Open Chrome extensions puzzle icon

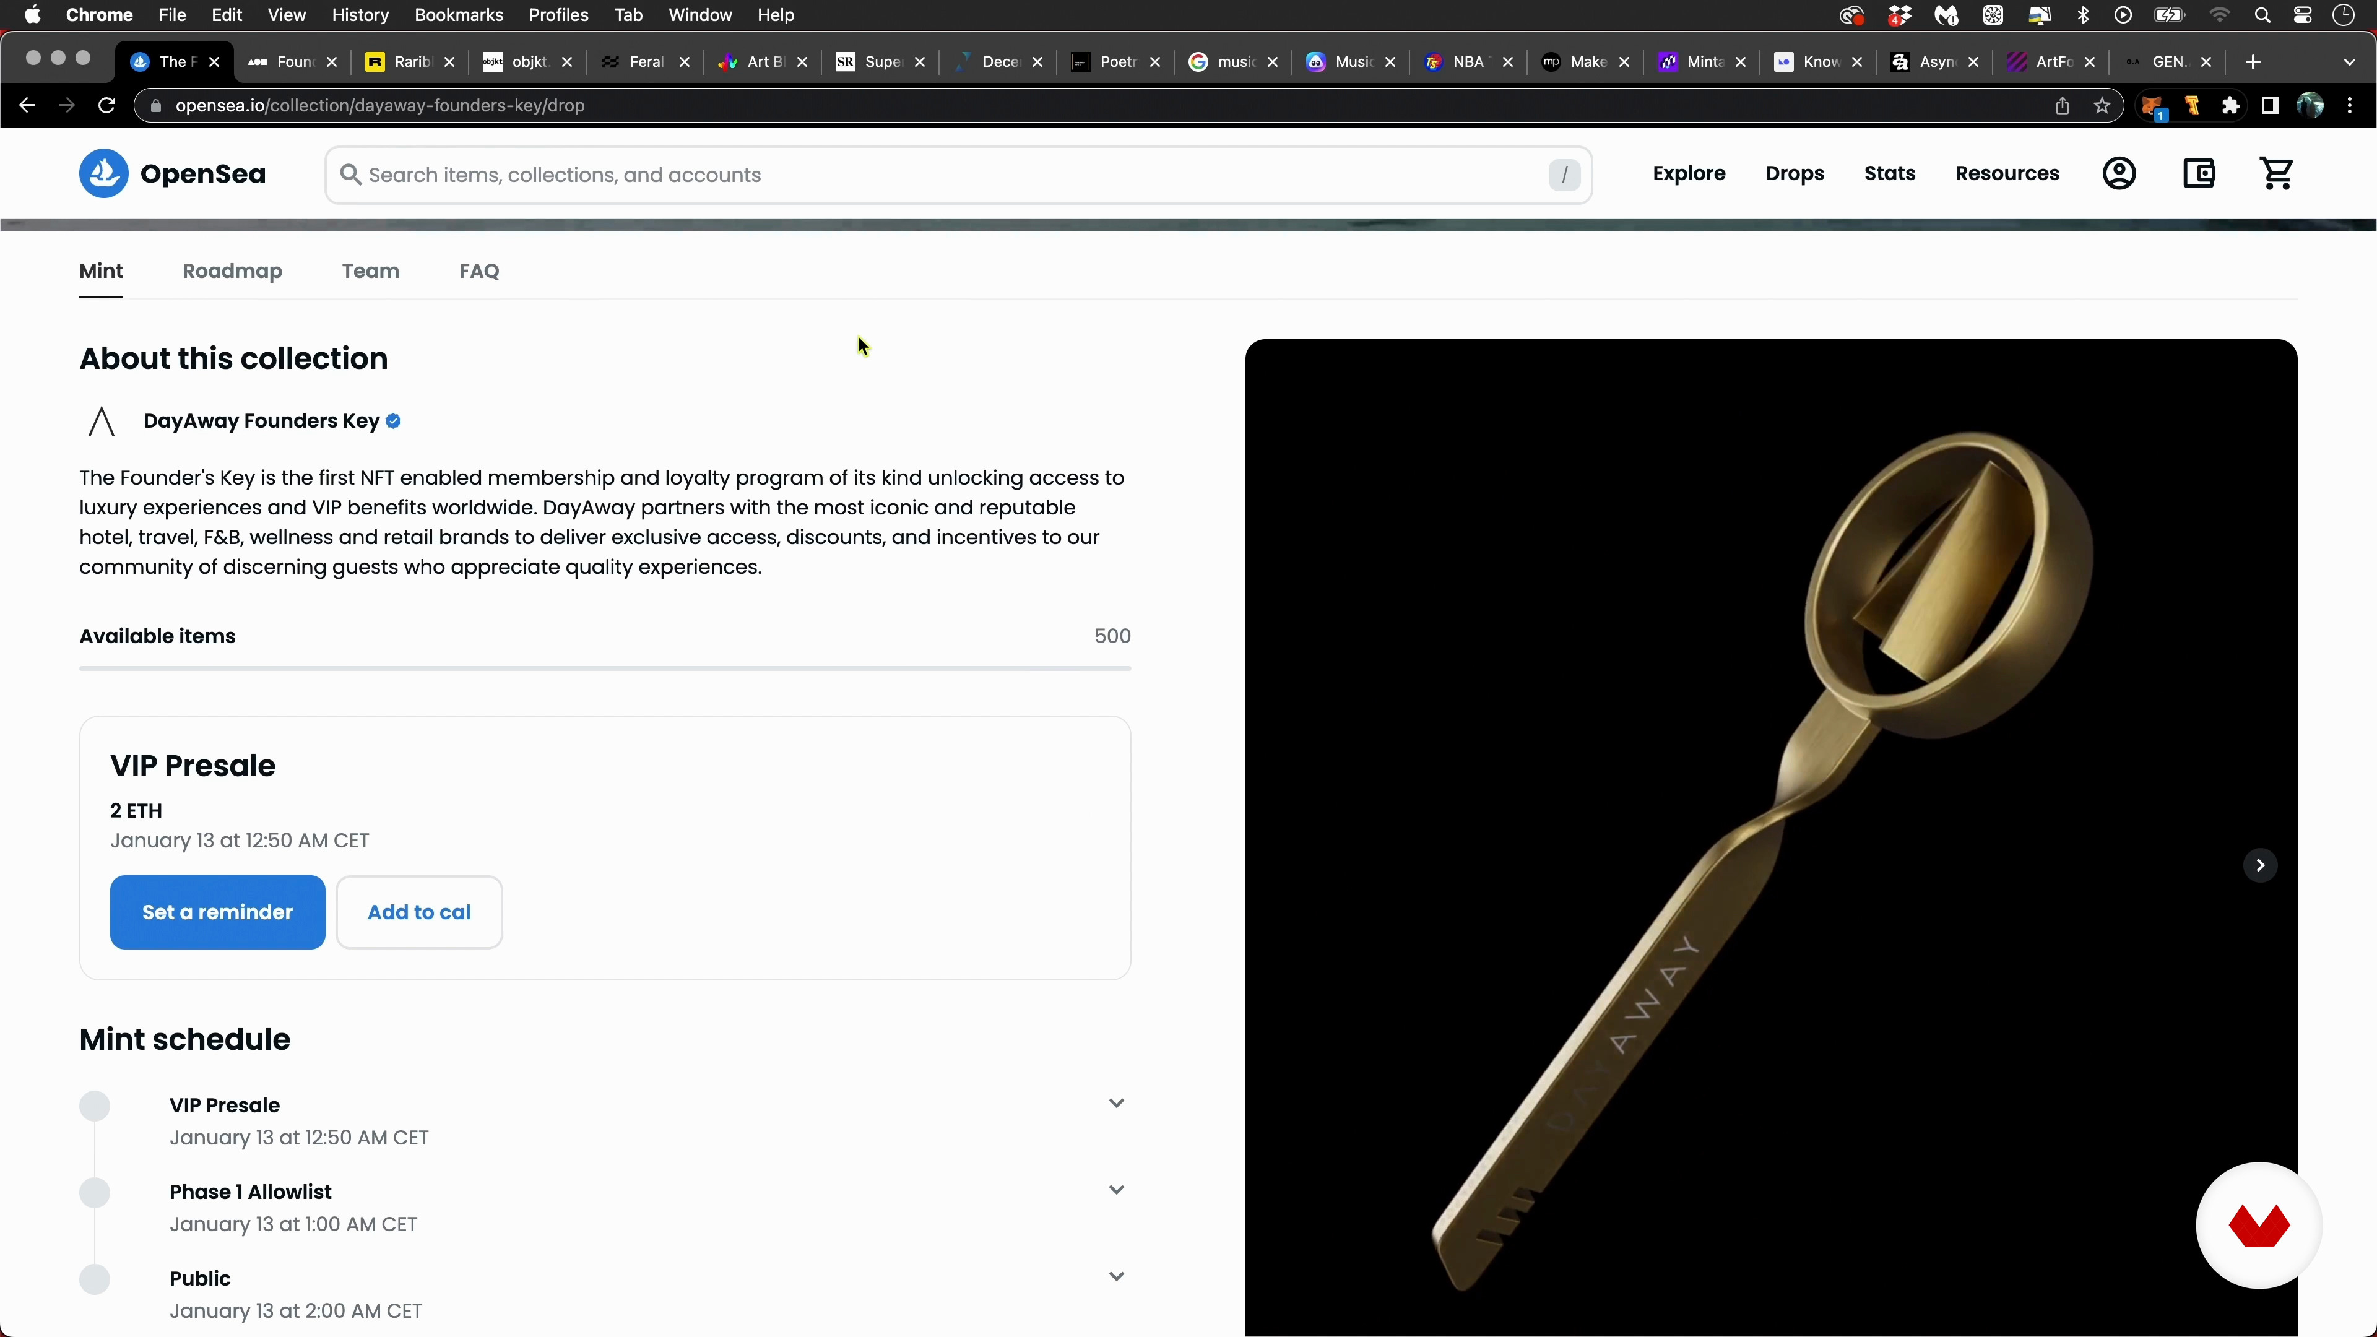[x=2230, y=106]
